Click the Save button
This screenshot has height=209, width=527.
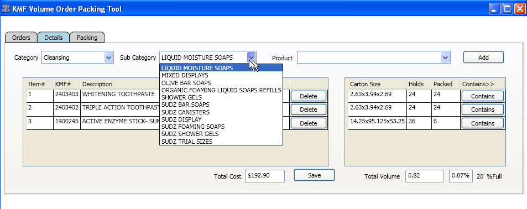point(314,175)
